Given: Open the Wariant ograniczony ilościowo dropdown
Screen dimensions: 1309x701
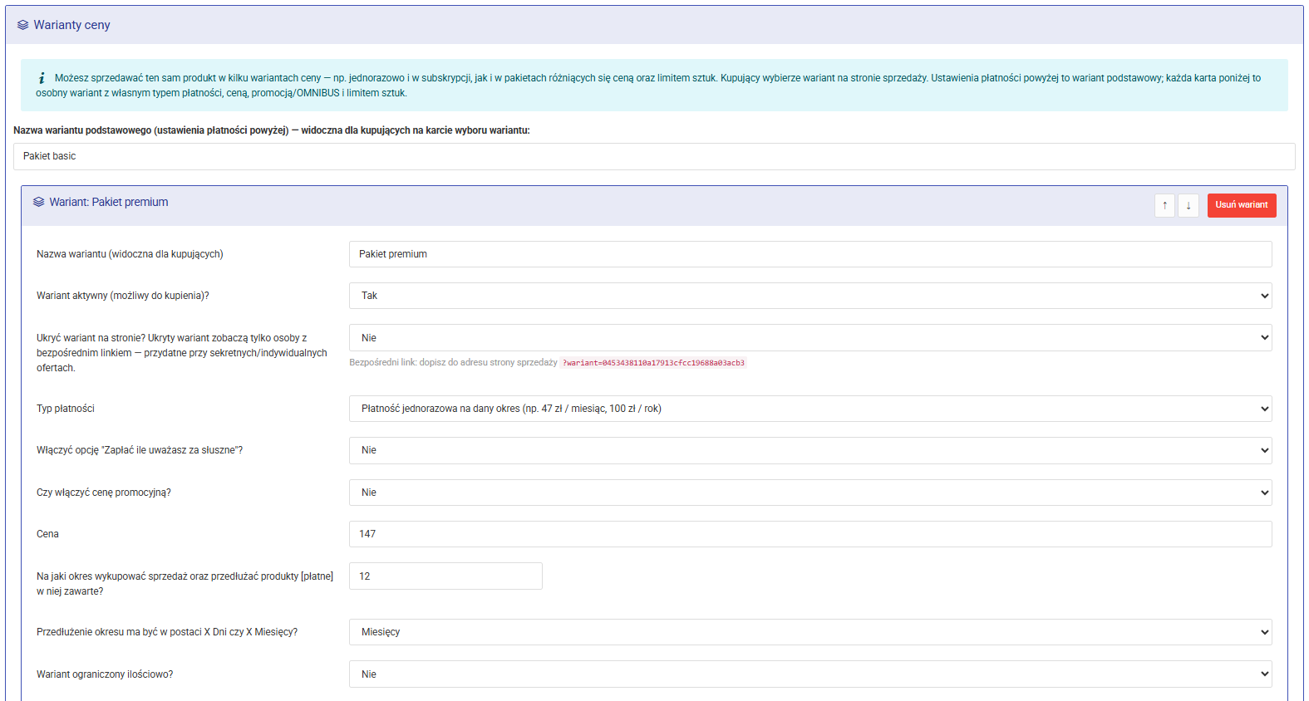Looking at the screenshot, I should [810, 674].
